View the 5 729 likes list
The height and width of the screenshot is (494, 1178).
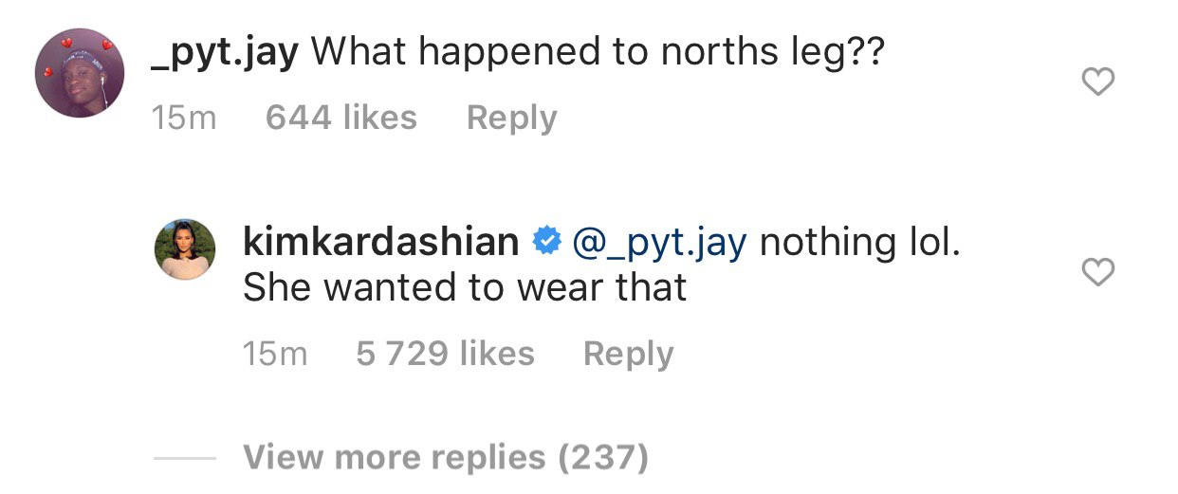[x=445, y=354]
